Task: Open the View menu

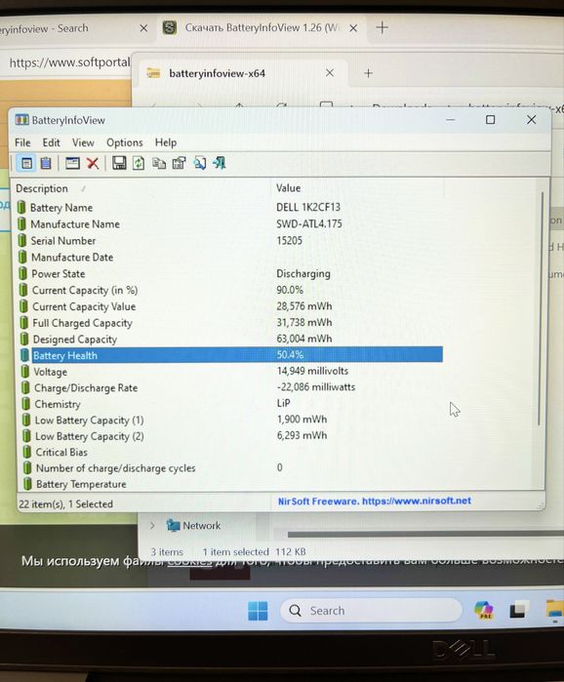Action: point(83,142)
